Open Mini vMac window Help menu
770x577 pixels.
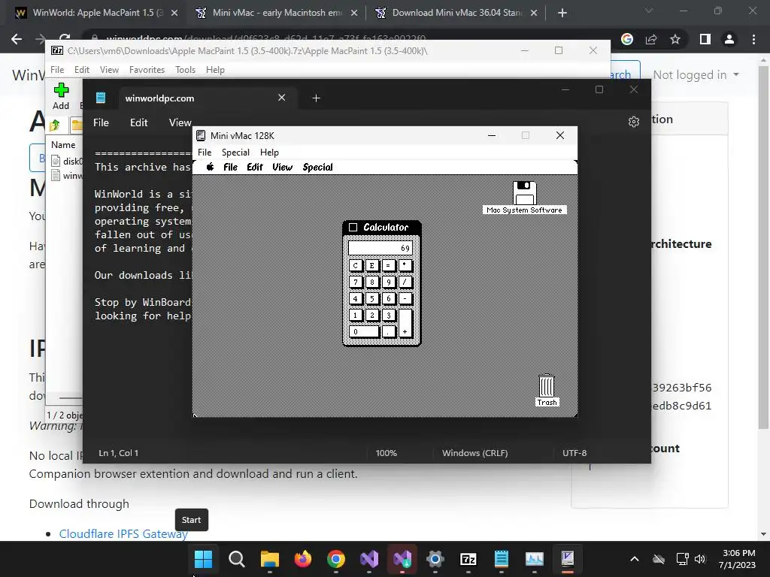point(269,152)
